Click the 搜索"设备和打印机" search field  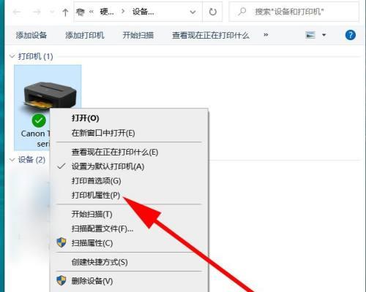point(294,12)
